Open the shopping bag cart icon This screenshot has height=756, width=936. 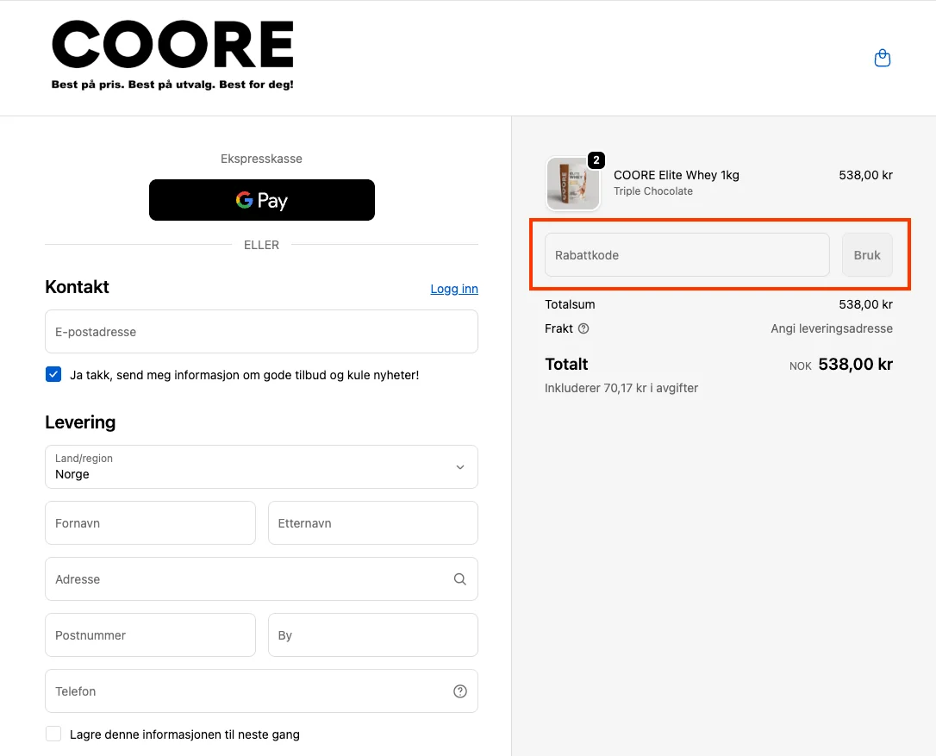[x=882, y=58]
